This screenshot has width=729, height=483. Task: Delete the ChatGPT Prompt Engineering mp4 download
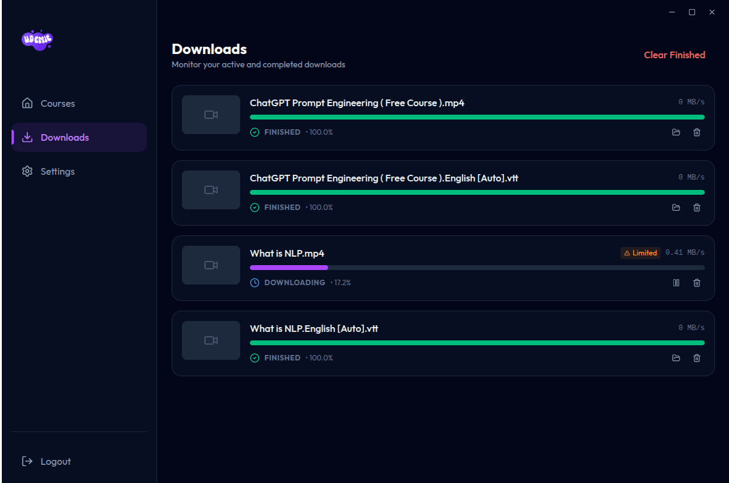tap(697, 132)
